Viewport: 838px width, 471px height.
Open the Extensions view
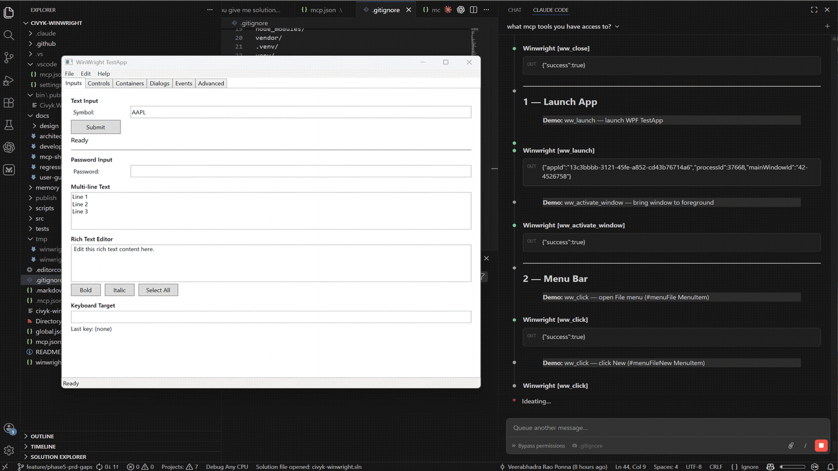tap(9, 103)
